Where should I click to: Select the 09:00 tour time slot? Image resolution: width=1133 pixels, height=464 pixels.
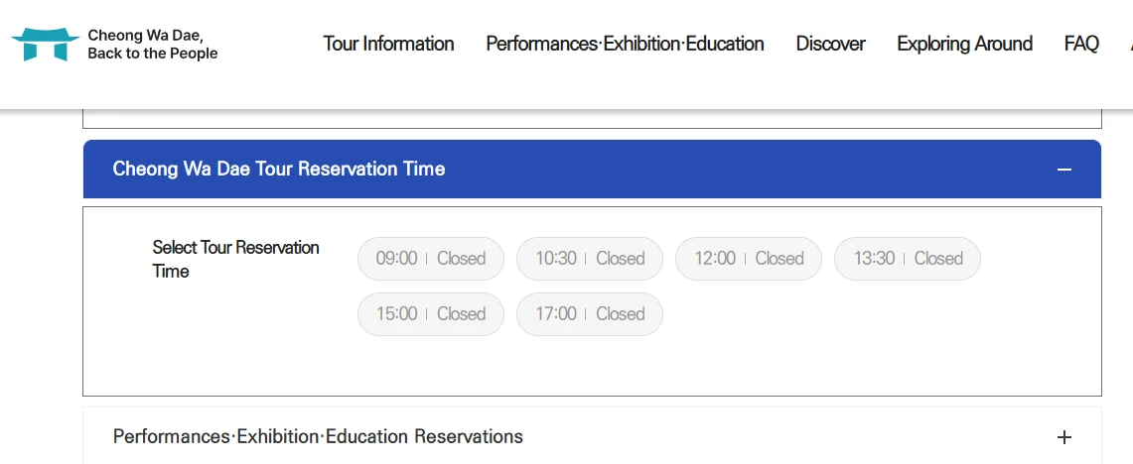(431, 259)
